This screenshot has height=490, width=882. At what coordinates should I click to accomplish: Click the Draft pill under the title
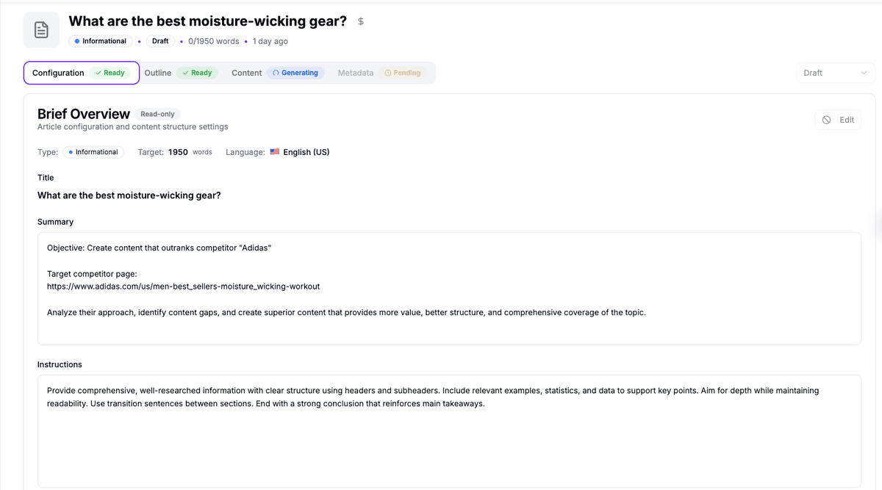point(160,41)
